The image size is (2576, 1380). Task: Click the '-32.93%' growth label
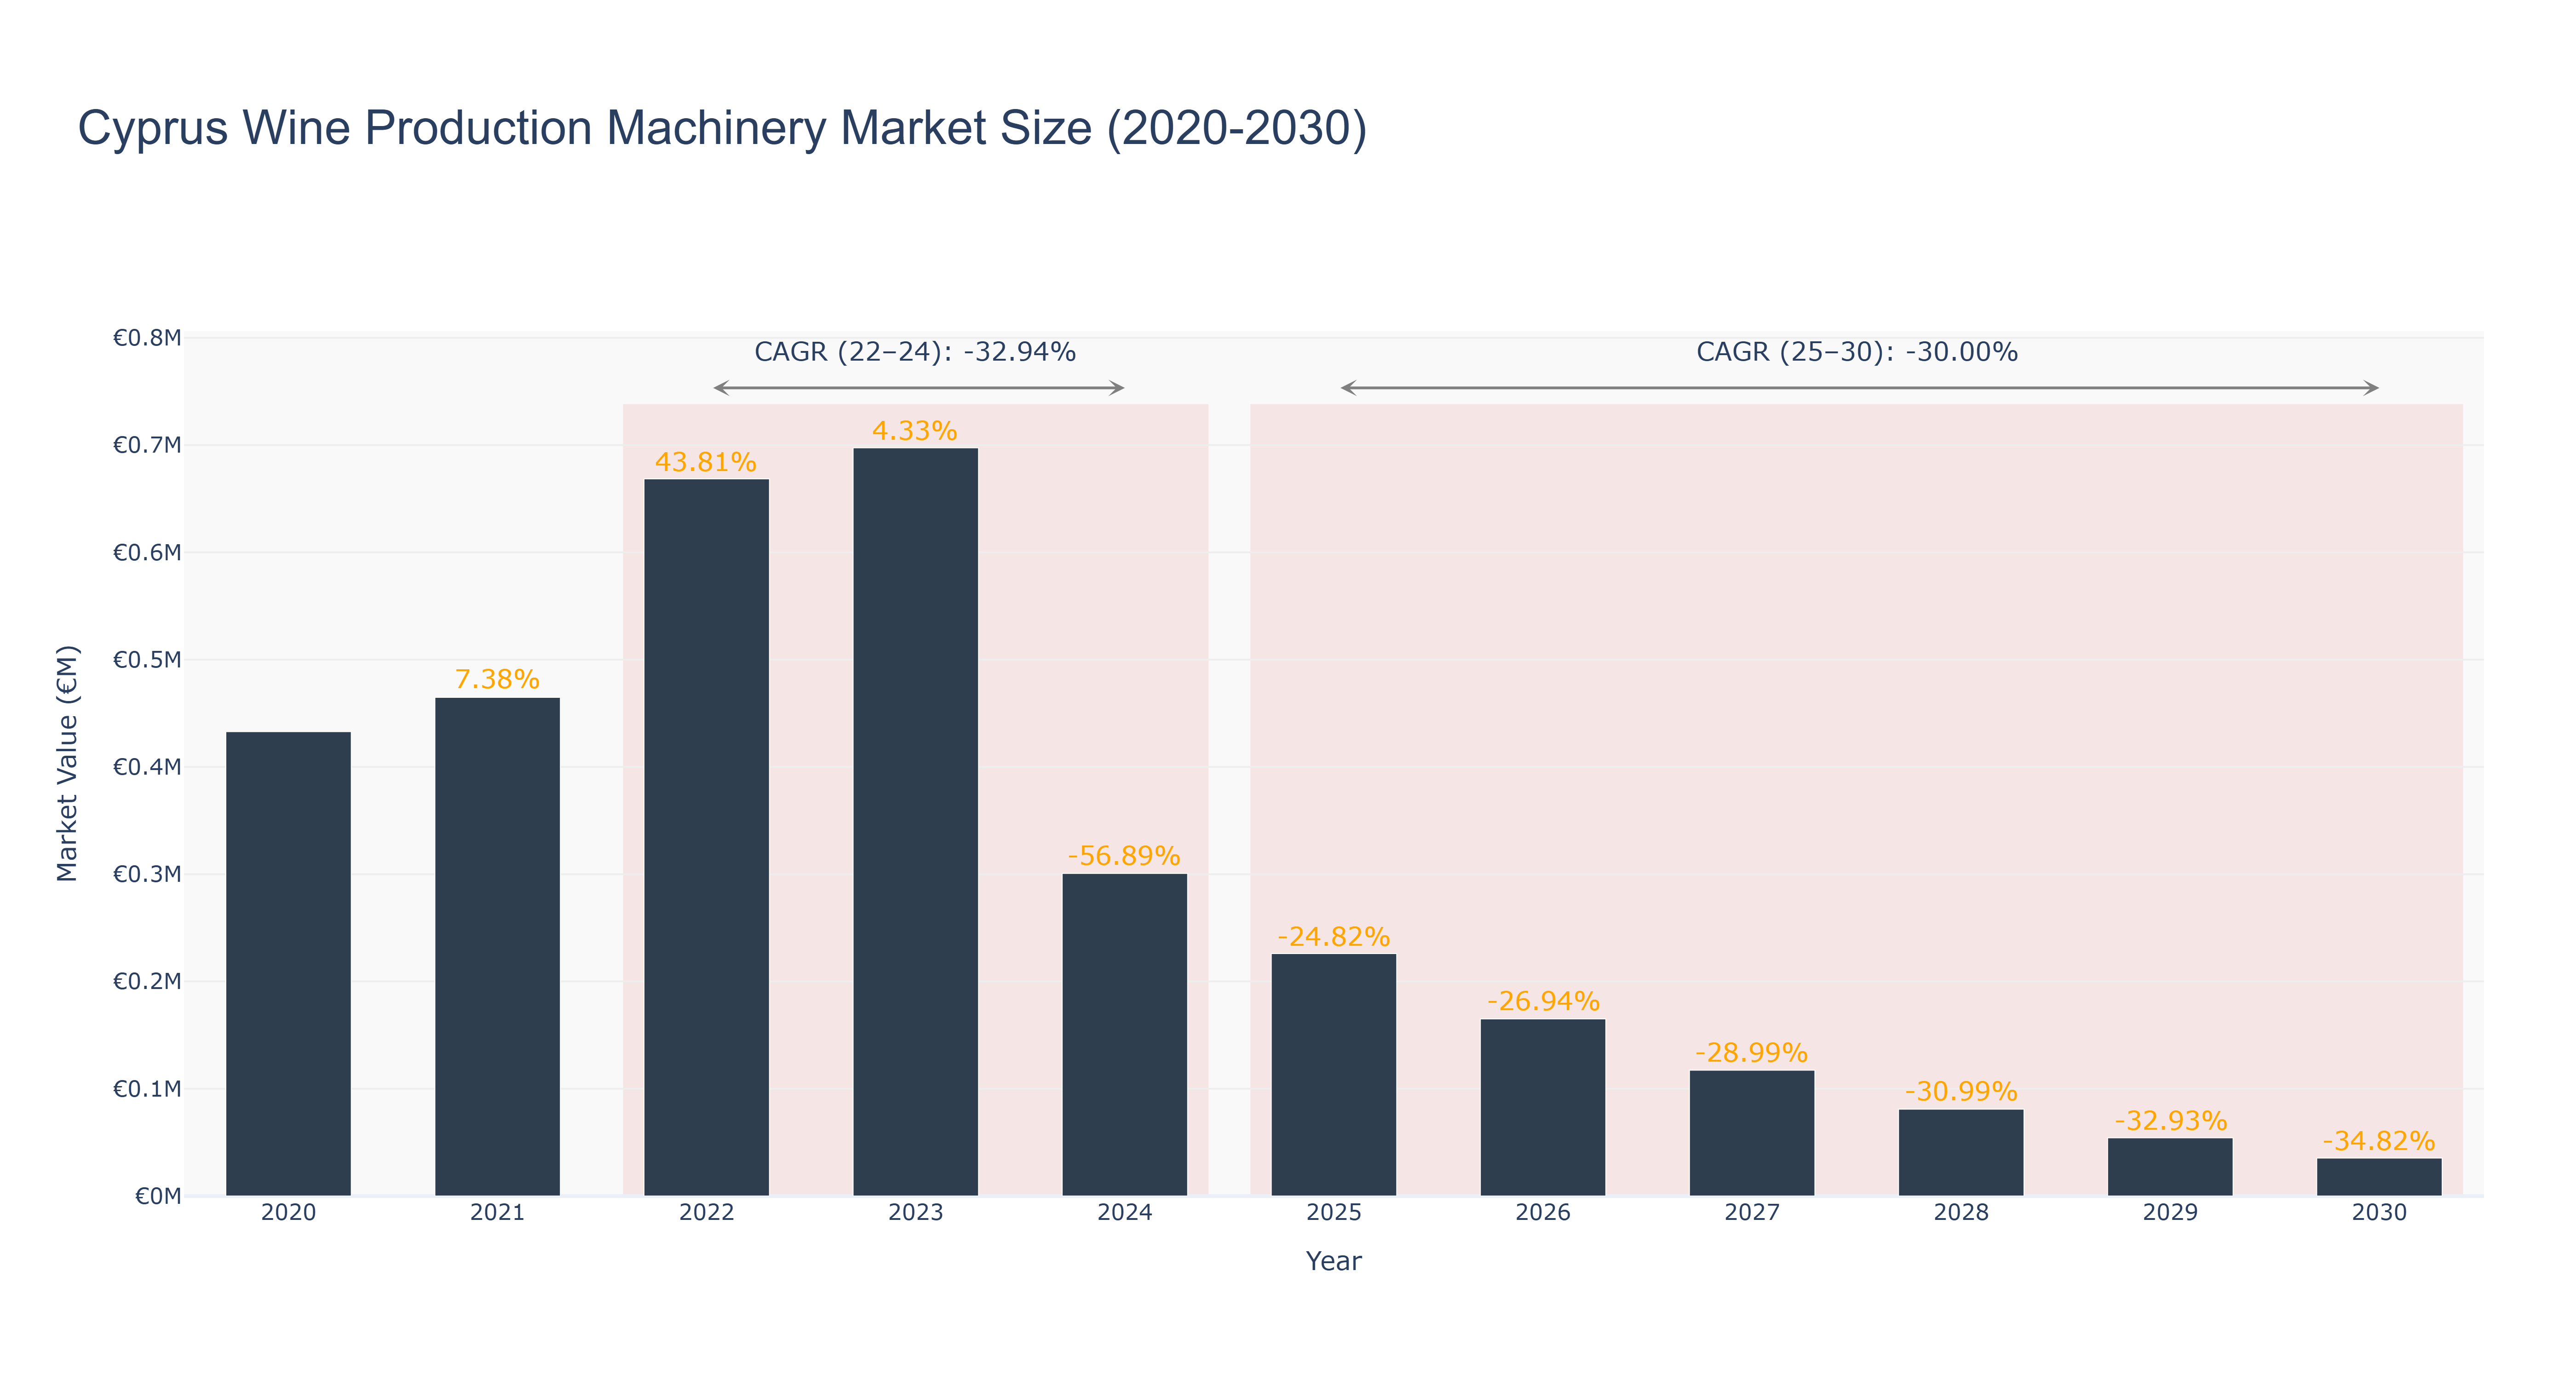click(2170, 1121)
